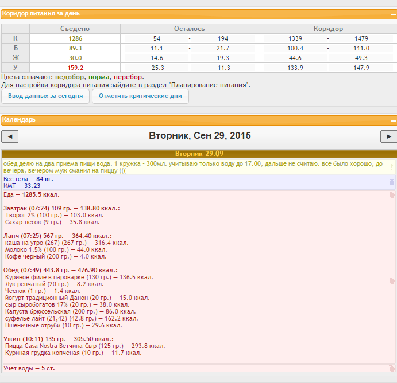
Task: Click the Вес тела 84 кг entry
Action: click(28, 179)
